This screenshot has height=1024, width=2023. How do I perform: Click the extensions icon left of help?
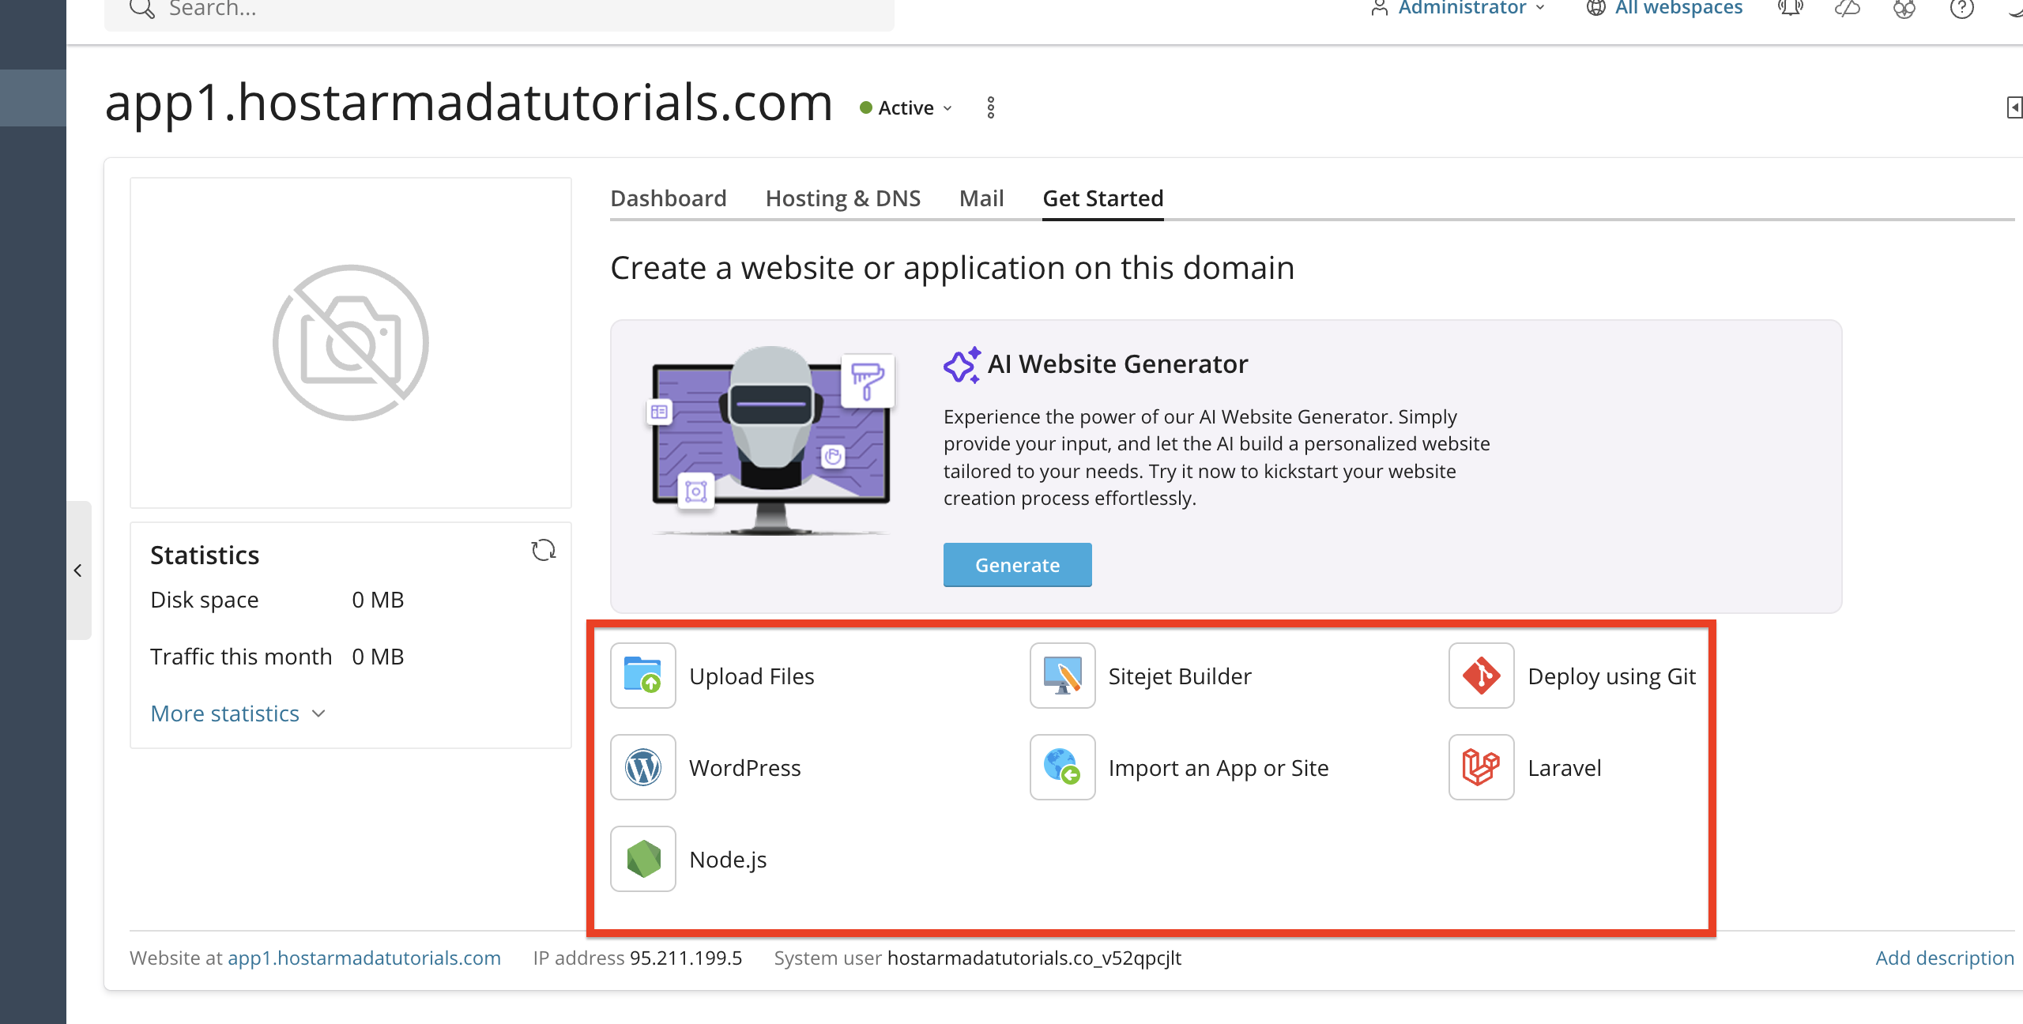1904,8
